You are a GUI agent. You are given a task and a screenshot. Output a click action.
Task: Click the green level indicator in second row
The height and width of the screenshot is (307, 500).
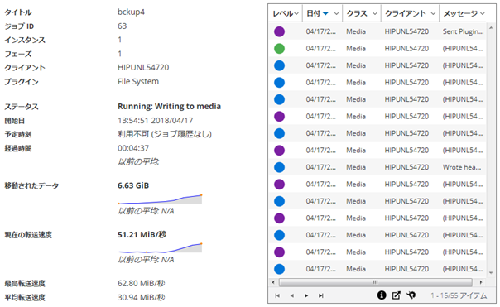[279, 49]
